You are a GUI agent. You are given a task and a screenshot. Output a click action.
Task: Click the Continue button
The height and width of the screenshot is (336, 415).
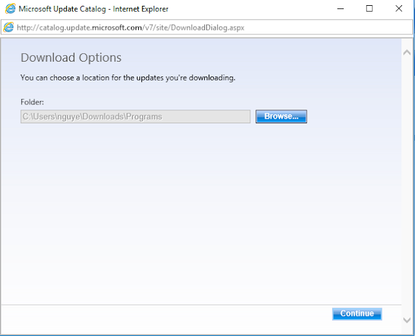[x=357, y=314]
